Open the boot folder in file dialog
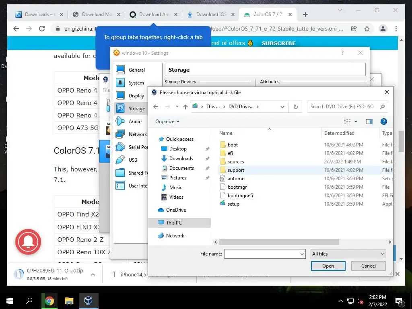 click(233, 145)
